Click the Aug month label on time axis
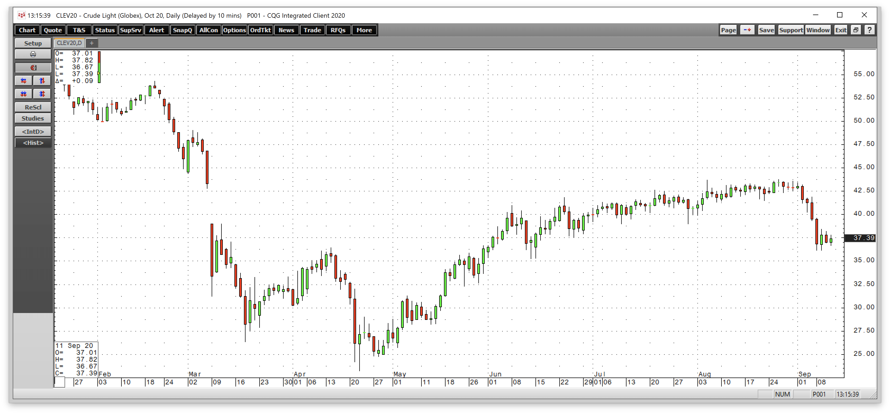890x414 pixels. [x=705, y=374]
